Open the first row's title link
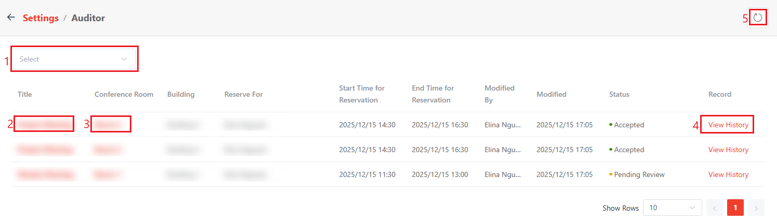 [x=44, y=125]
